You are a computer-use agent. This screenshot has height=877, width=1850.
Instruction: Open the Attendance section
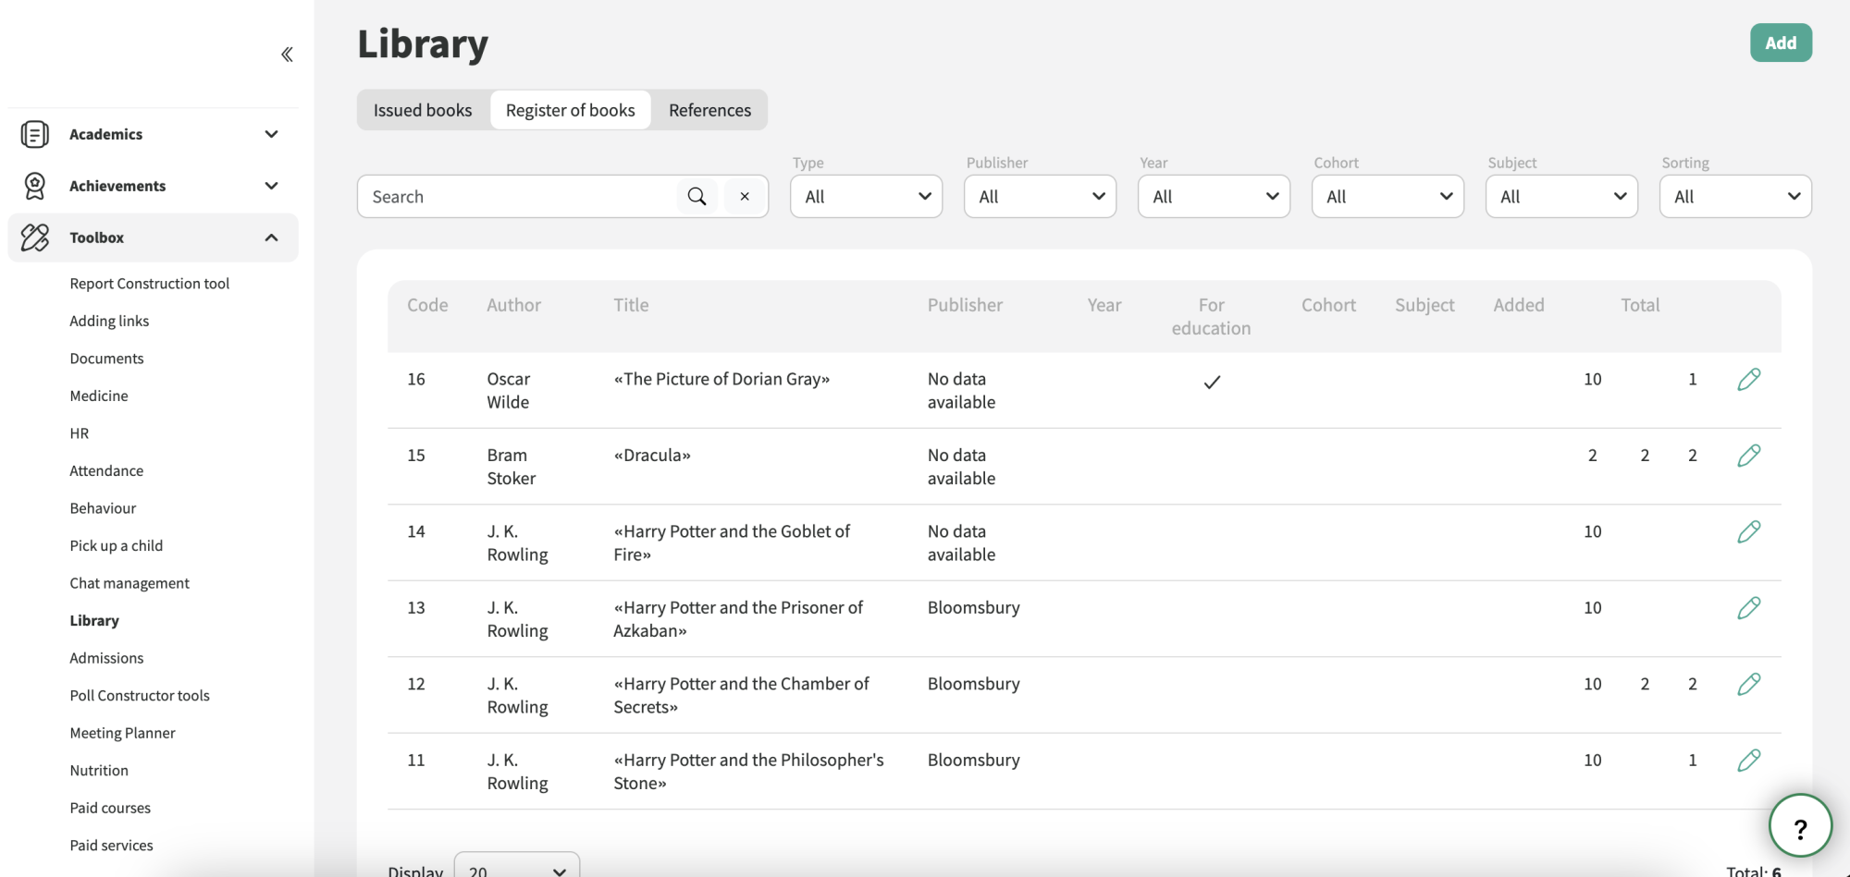coord(106,470)
